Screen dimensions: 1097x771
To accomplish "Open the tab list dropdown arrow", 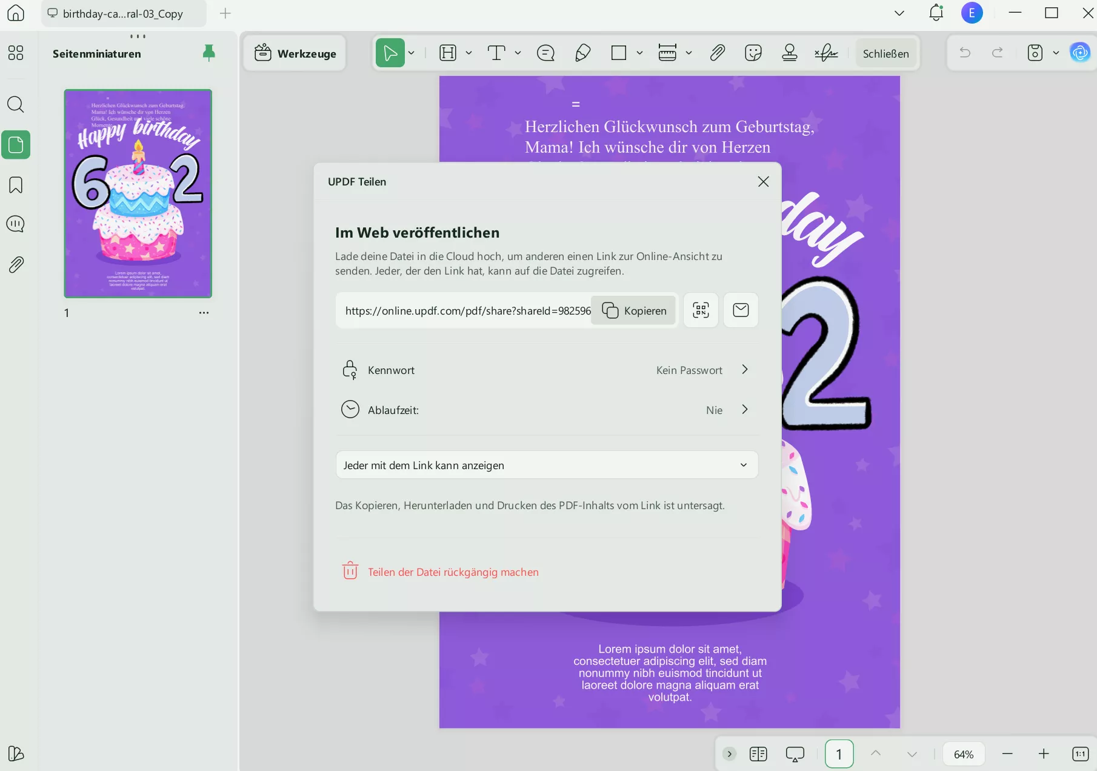I will click(899, 13).
